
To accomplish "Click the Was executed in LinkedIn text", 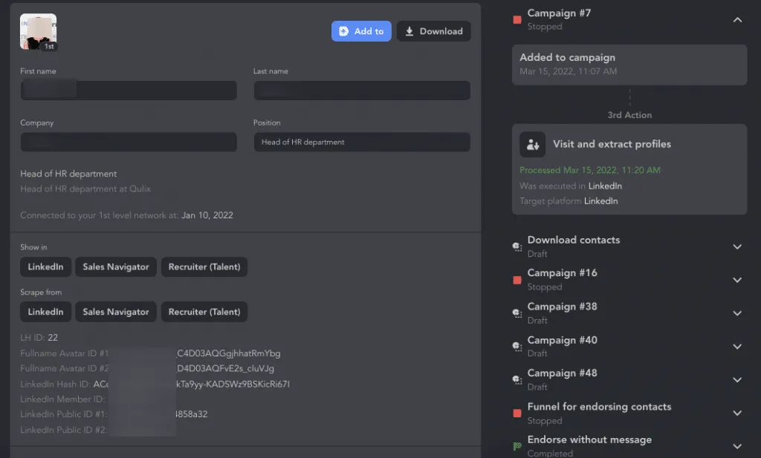I will [x=571, y=186].
